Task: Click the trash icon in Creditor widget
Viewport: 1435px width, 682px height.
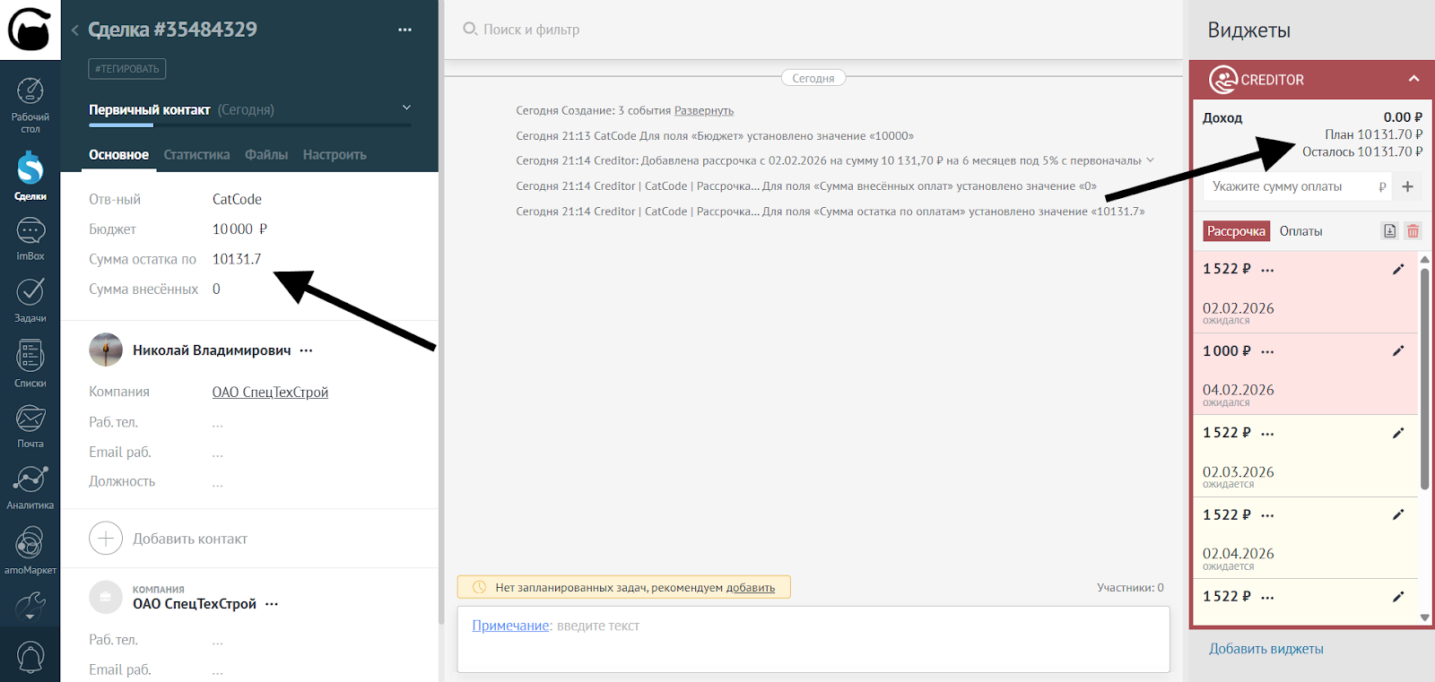Action: 1413,231
